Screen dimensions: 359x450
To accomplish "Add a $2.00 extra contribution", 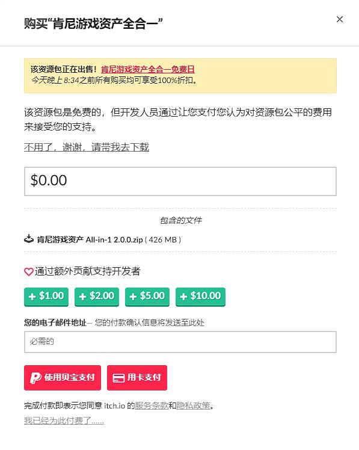I will click(x=97, y=297).
